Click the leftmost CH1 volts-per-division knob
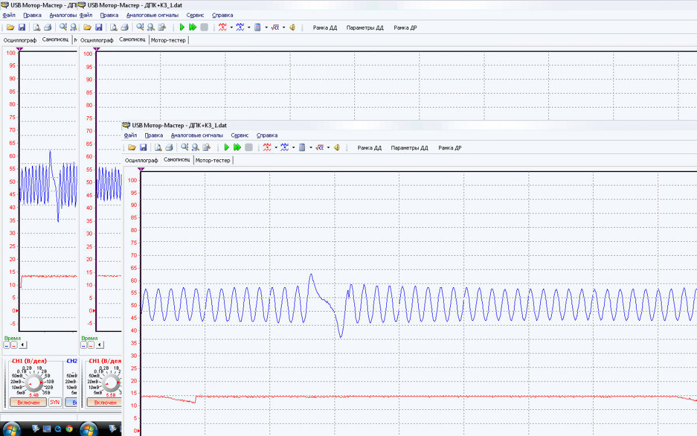This screenshot has width=697, height=436. click(x=34, y=382)
